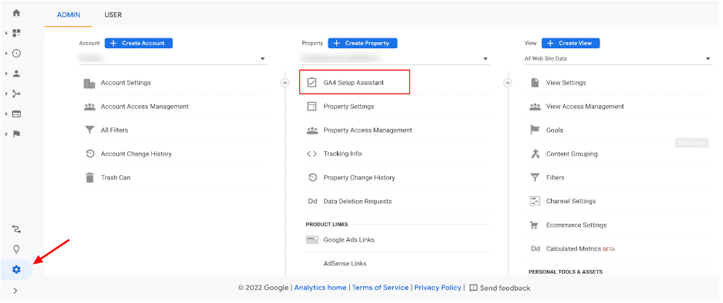Screen dimensions: 723x303
Task: Click the Property Settings layout icon
Action: point(312,107)
